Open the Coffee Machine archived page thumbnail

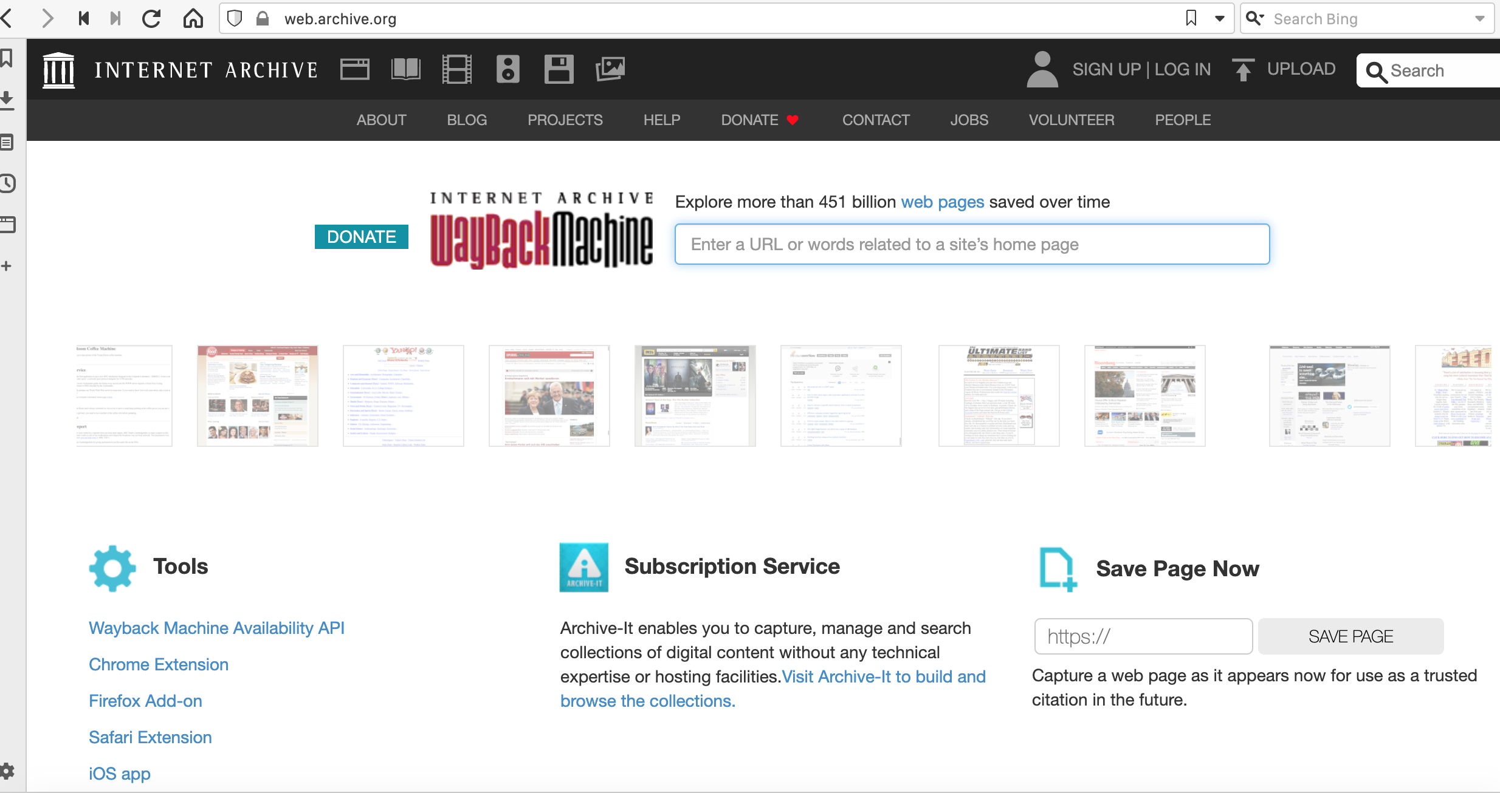coord(124,396)
